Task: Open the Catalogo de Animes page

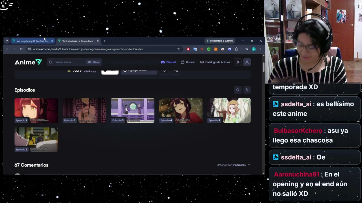Action: tap(215, 62)
